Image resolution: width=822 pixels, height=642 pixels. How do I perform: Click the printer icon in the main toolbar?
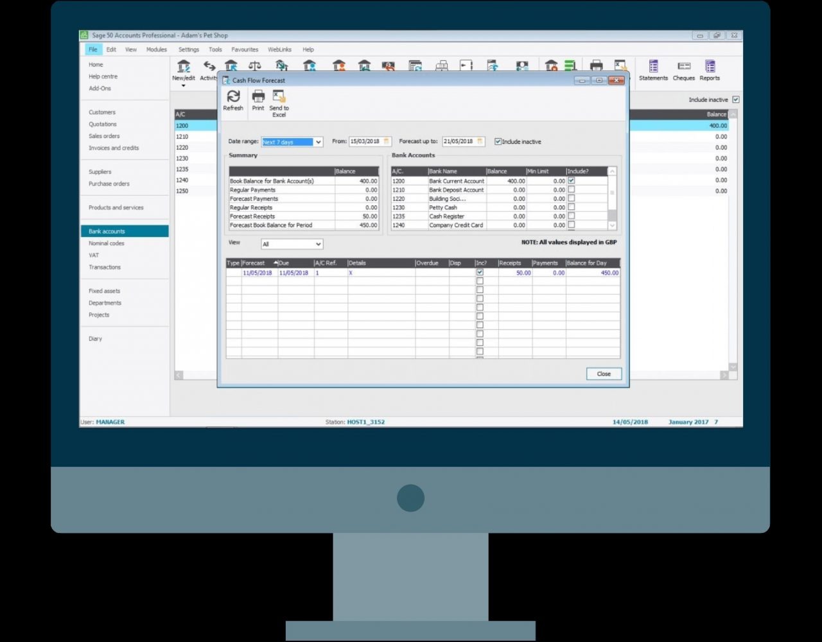597,65
